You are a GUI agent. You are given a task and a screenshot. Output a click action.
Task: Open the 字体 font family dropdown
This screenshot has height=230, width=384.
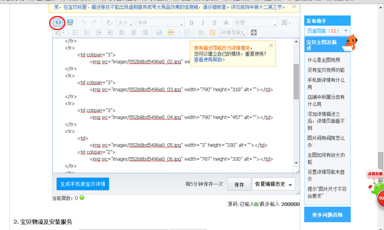[x=160, y=23]
